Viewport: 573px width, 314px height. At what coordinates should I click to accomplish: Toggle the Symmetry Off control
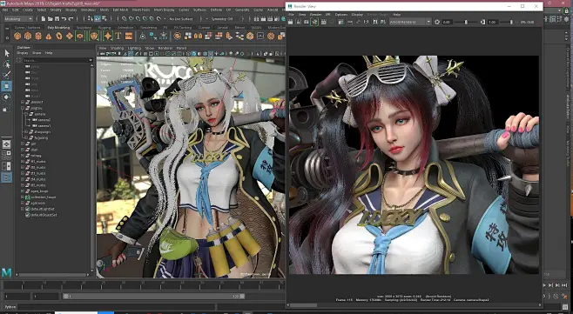pos(222,18)
